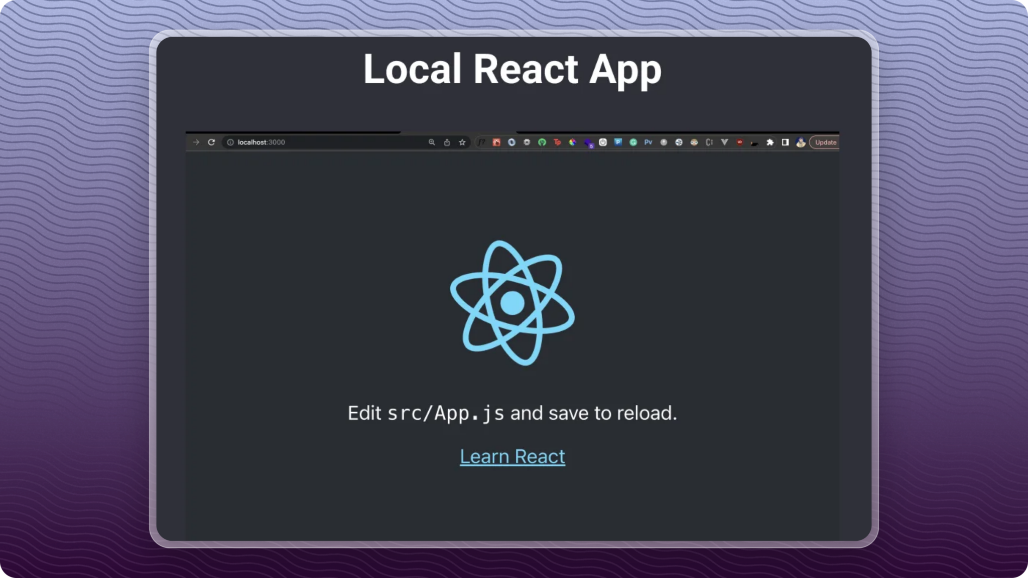
Task: Open the Extensions puzzle piece menu
Action: pyautogui.click(x=770, y=142)
